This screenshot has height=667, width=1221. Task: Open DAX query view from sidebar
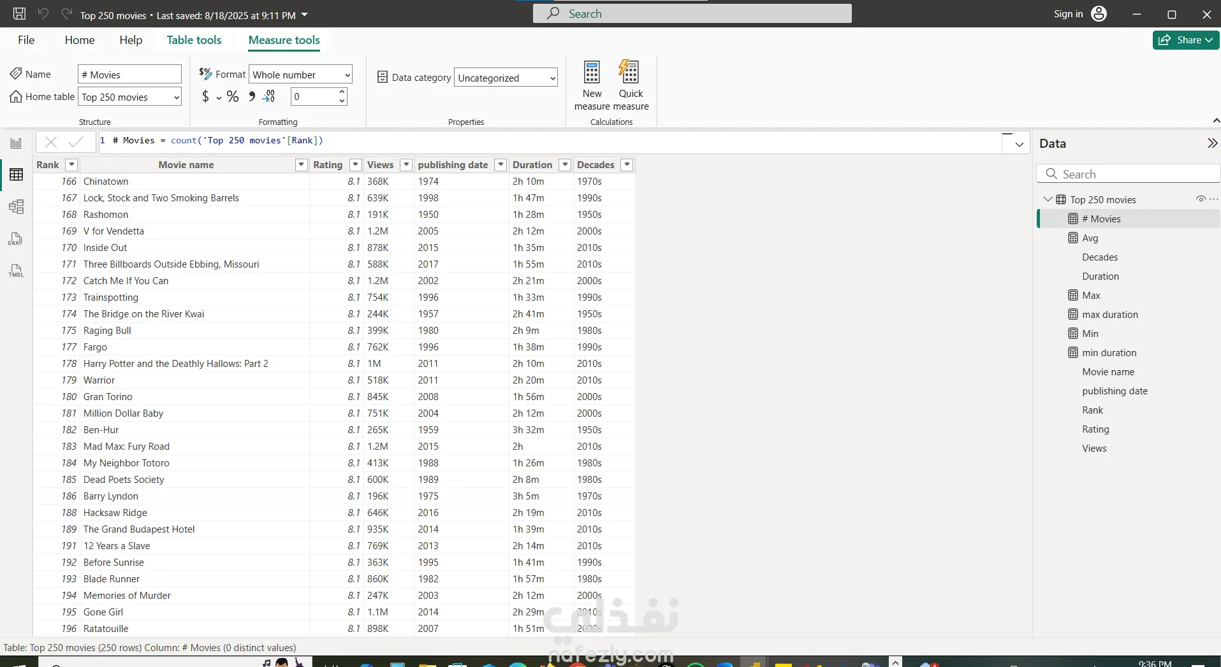click(16, 239)
